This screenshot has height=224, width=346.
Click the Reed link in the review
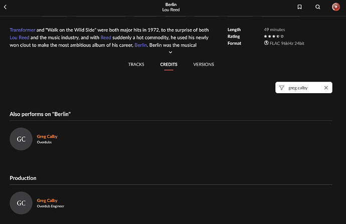[x=106, y=38]
